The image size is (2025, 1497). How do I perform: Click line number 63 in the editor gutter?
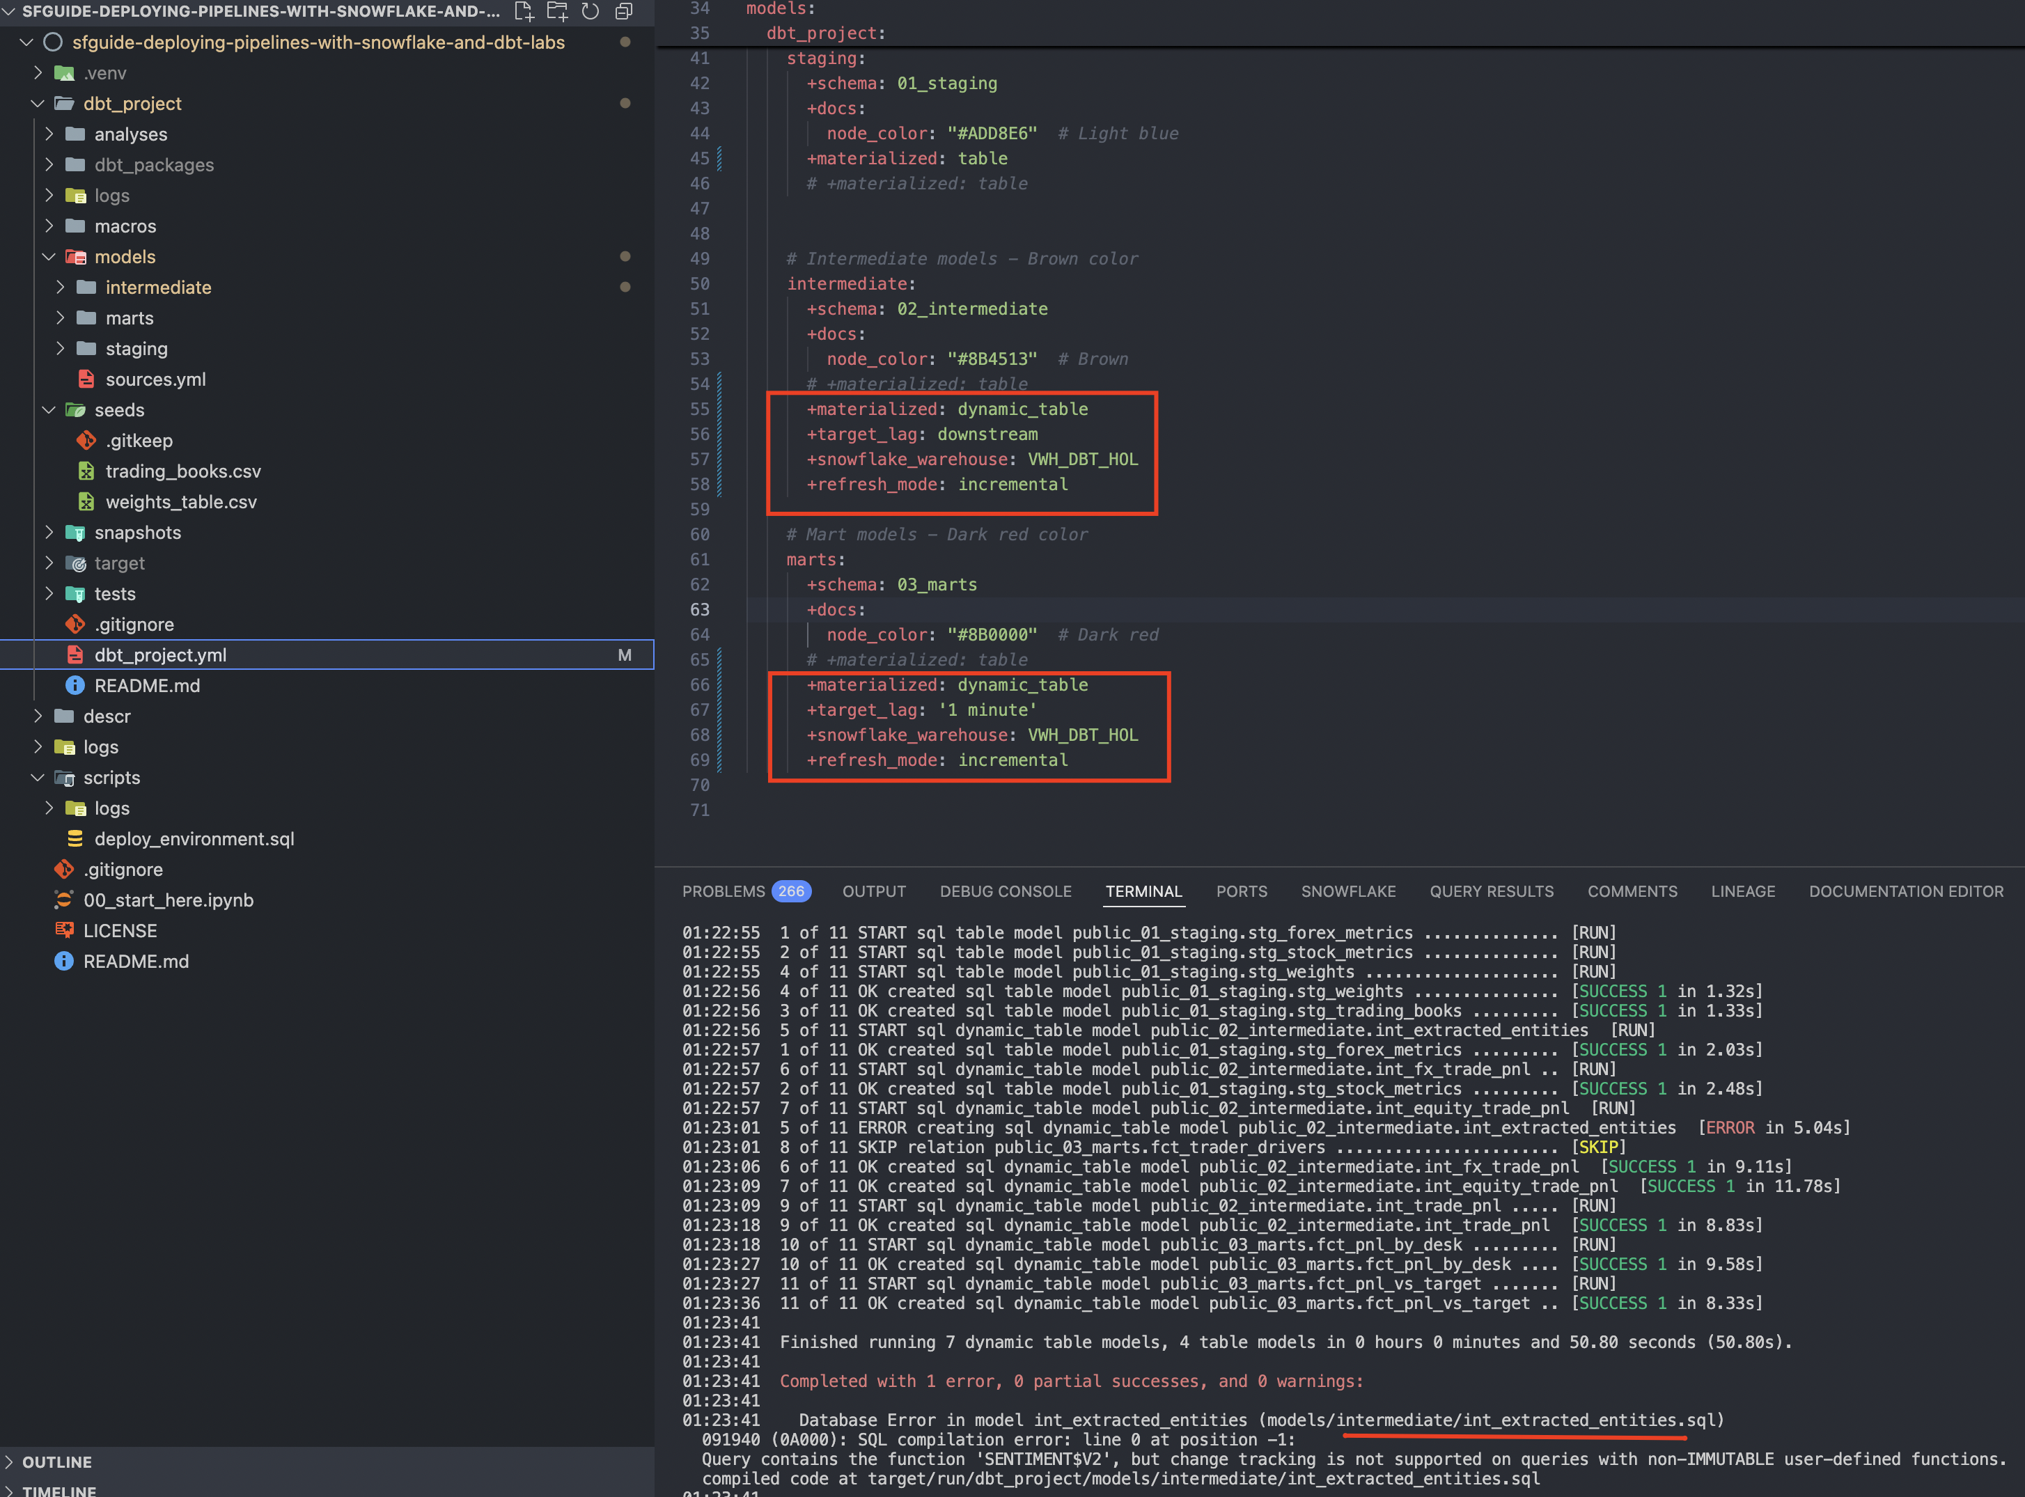pos(699,610)
